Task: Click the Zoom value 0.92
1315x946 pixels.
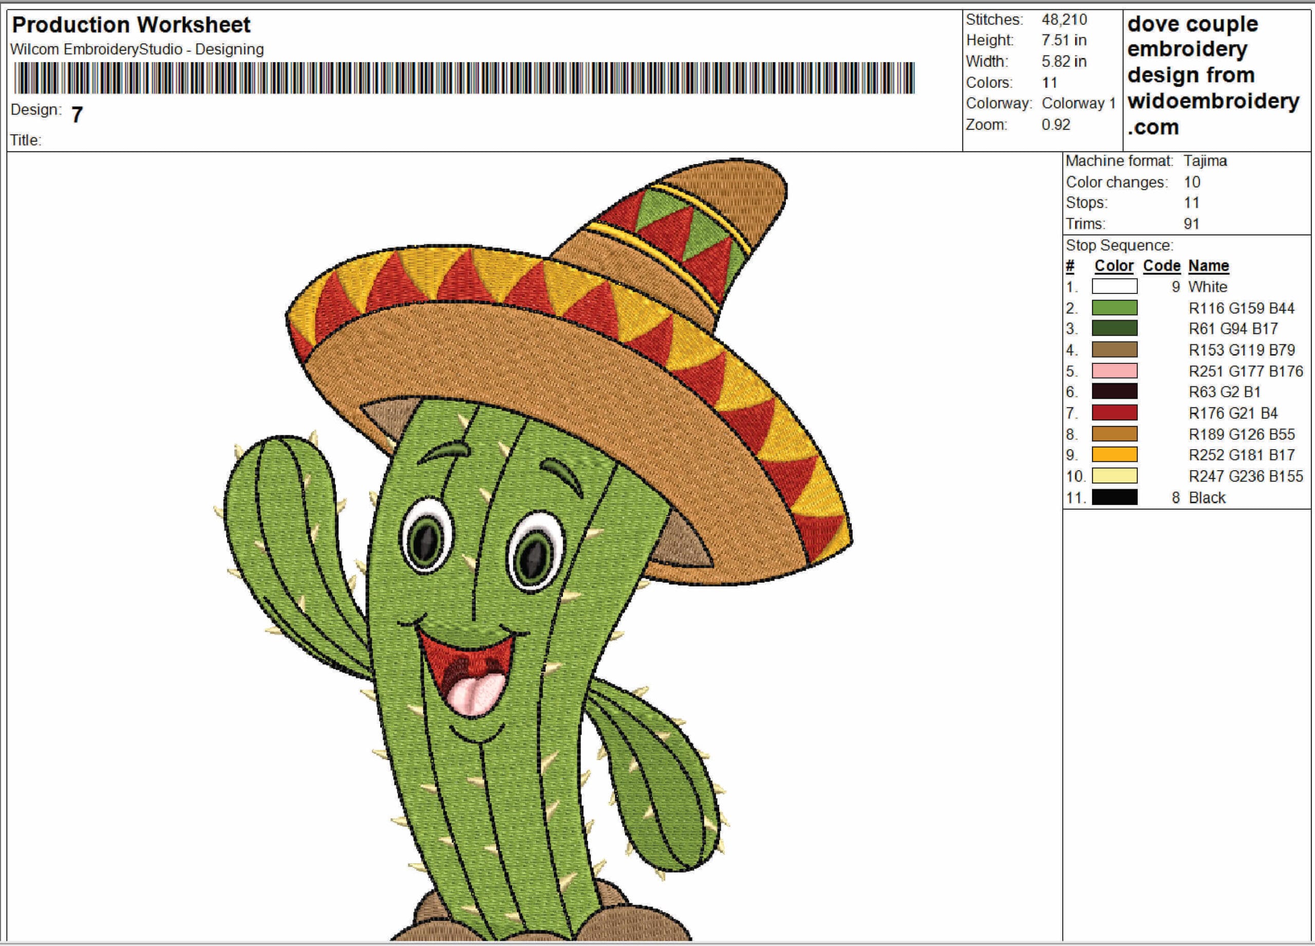Action: 1056,125
